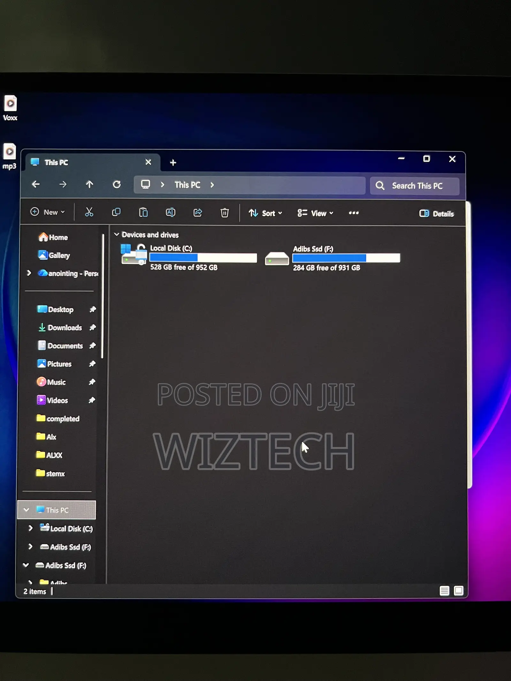The image size is (511, 681).
Task: Click the Copy icon in toolbar
Action: point(116,212)
